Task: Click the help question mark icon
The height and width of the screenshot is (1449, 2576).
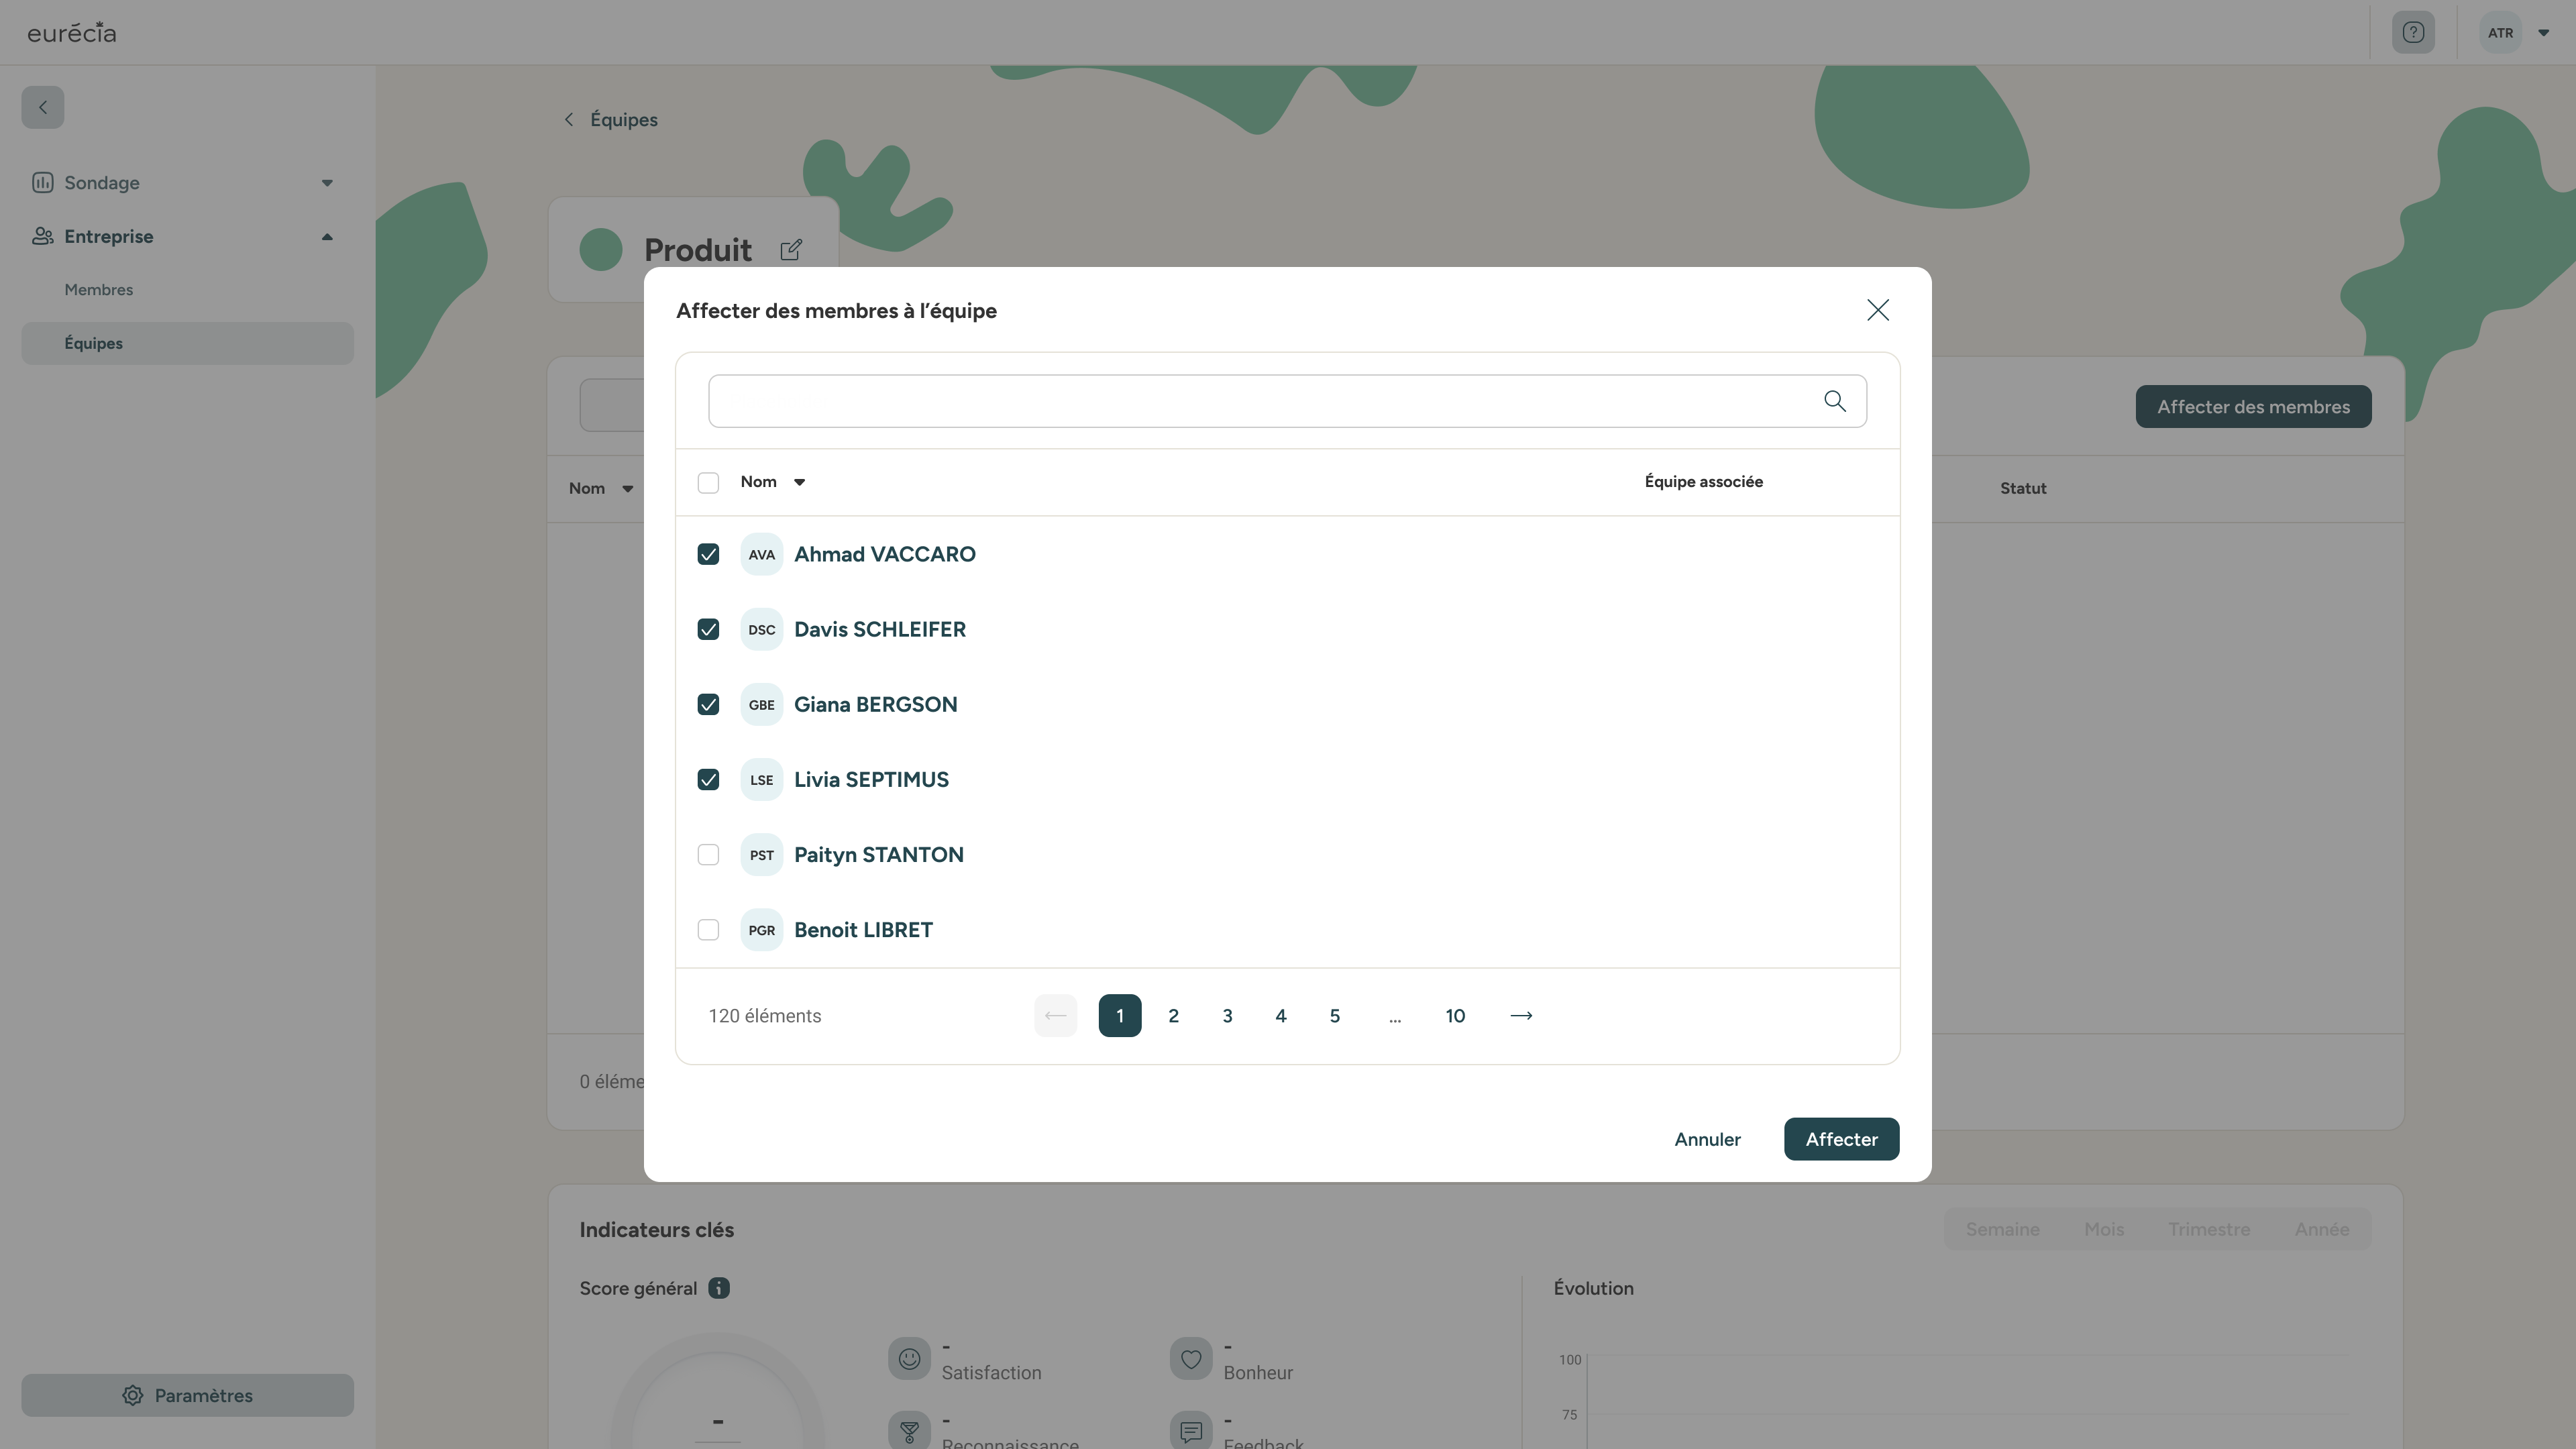Action: pos(2413,32)
